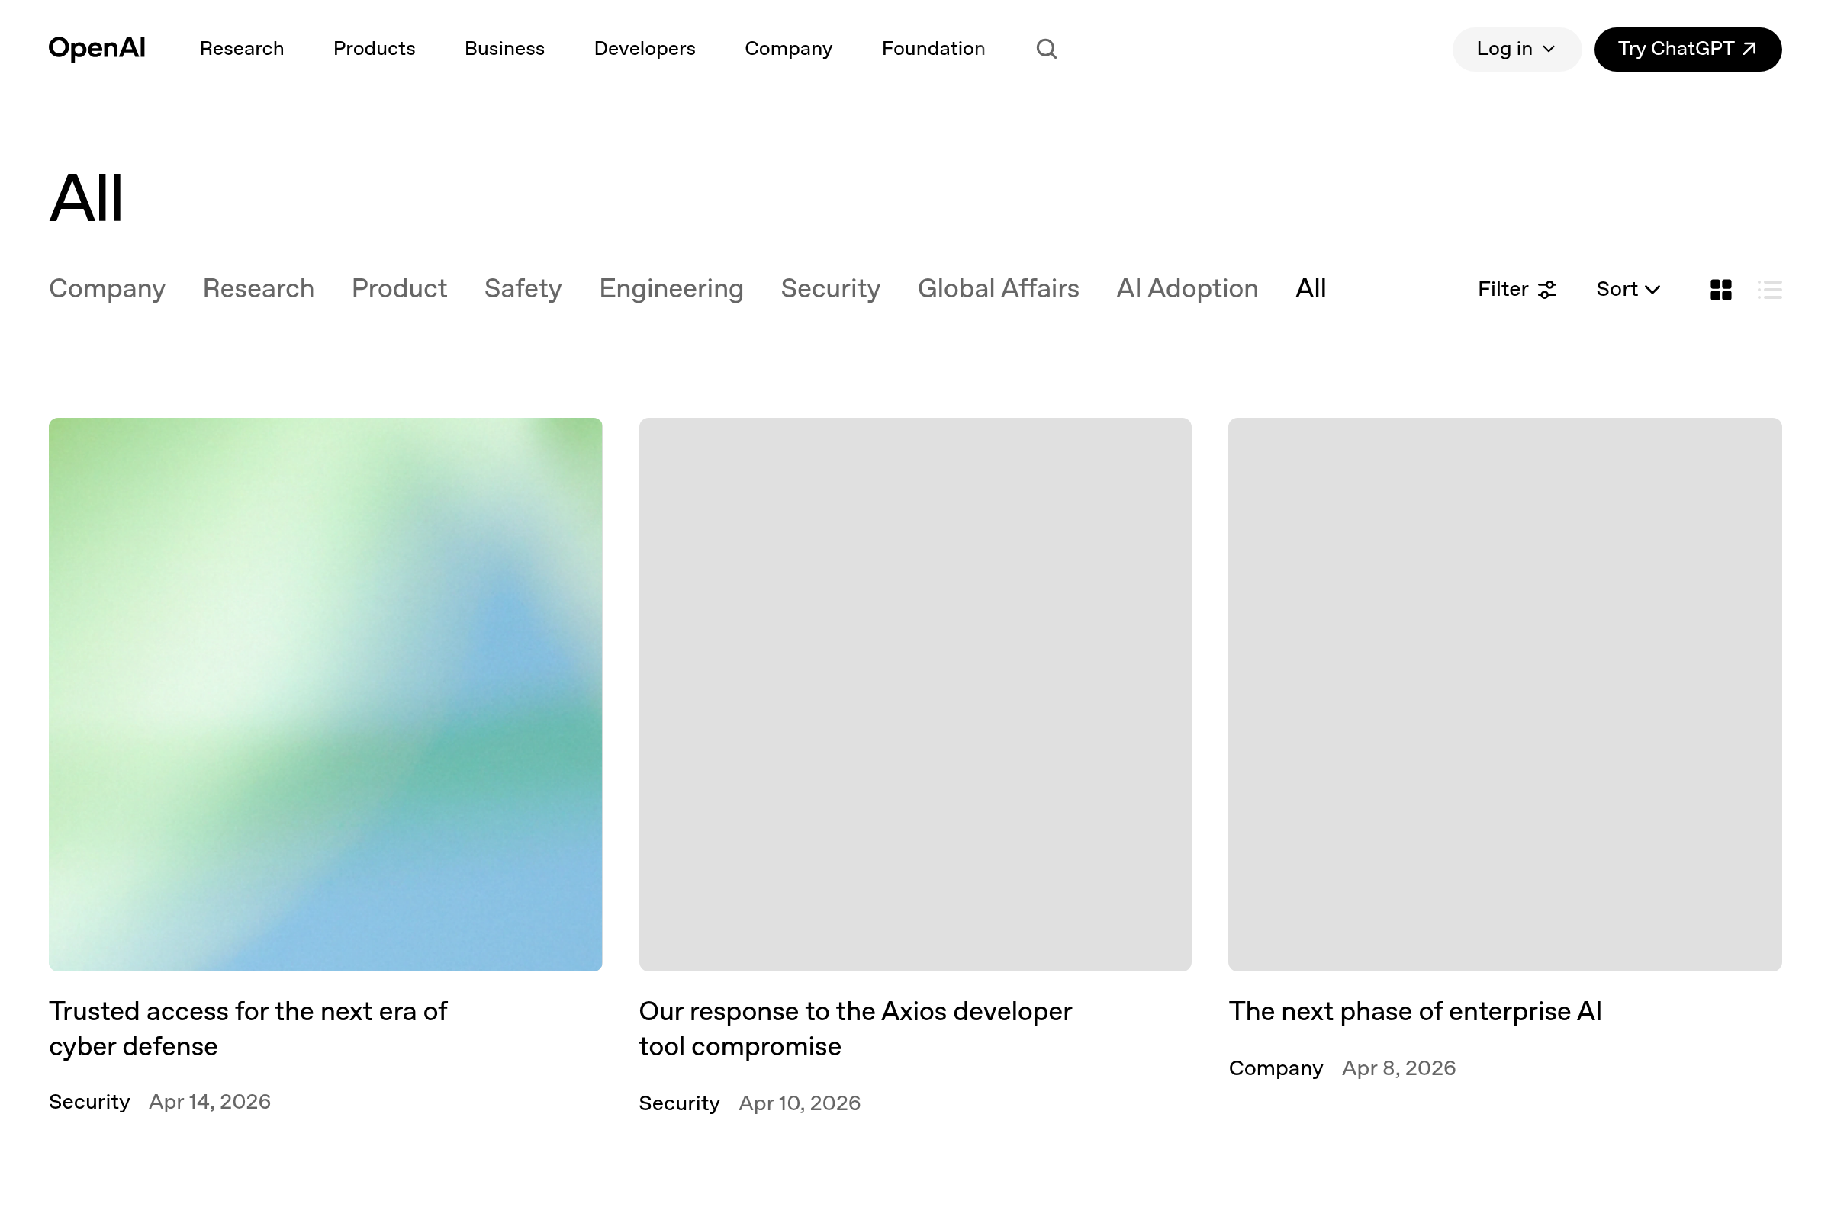Select the Global Affairs tab
This screenshot has height=1220, width=1831.
[x=998, y=289]
